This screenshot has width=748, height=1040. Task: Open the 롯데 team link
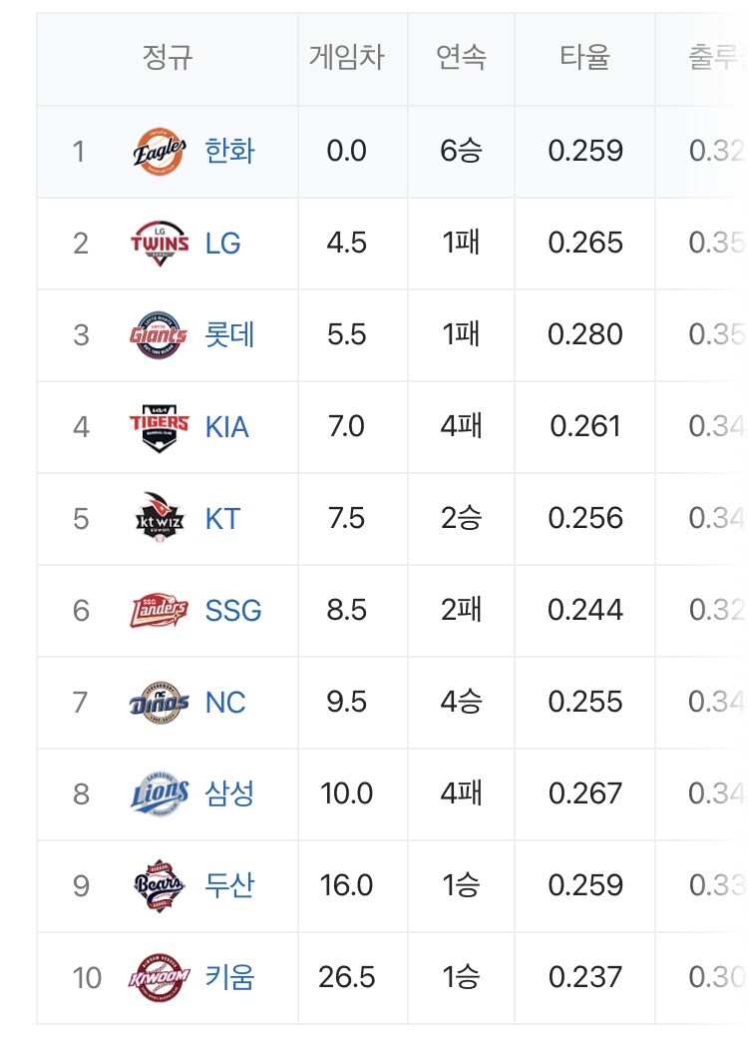tap(230, 335)
